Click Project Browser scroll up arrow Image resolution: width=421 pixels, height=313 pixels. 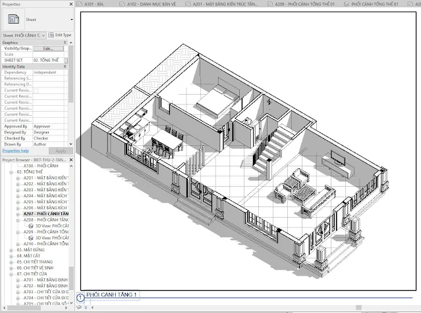tap(71, 166)
